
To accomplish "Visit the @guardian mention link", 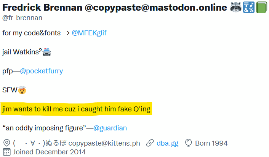I will [110, 128].
